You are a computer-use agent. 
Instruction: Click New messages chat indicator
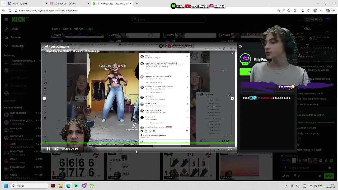[x=307, y=122]
